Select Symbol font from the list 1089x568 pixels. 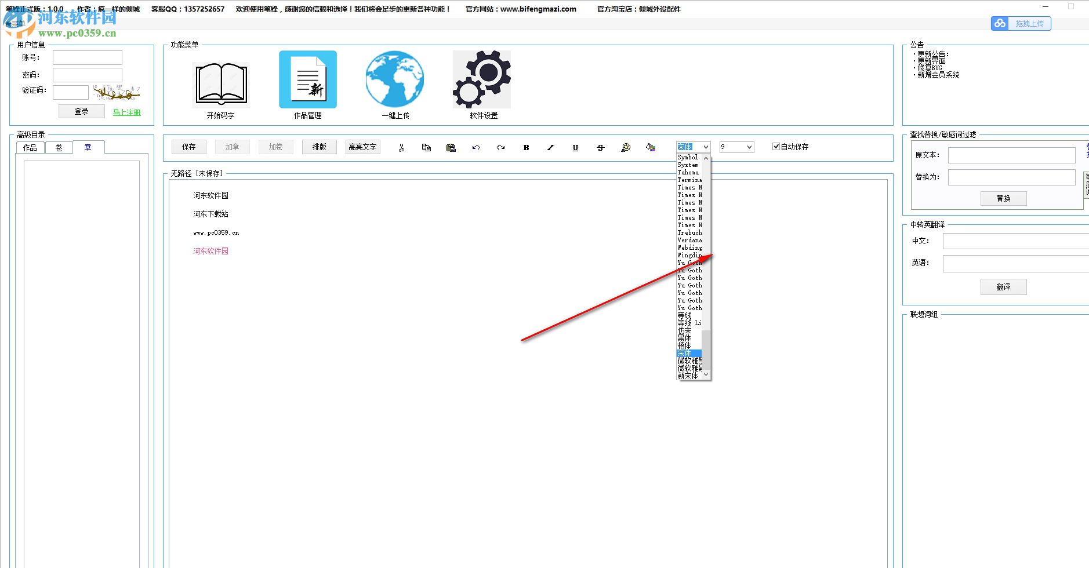[689, 157]
